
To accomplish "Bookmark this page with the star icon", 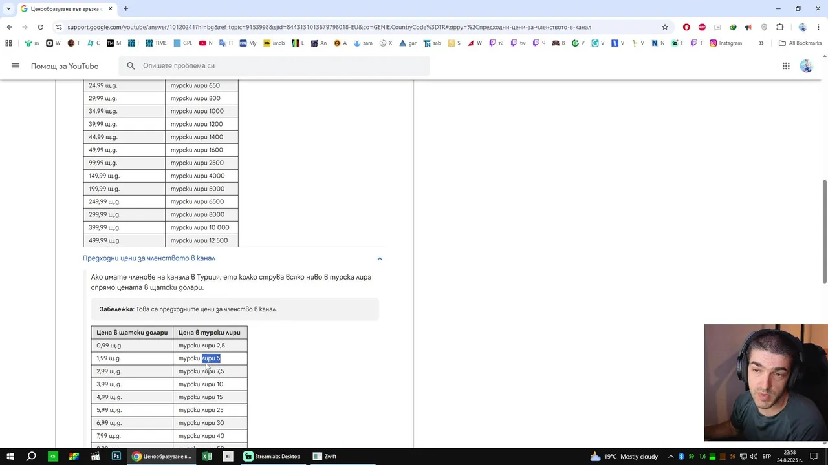I will tap(664, 27).
